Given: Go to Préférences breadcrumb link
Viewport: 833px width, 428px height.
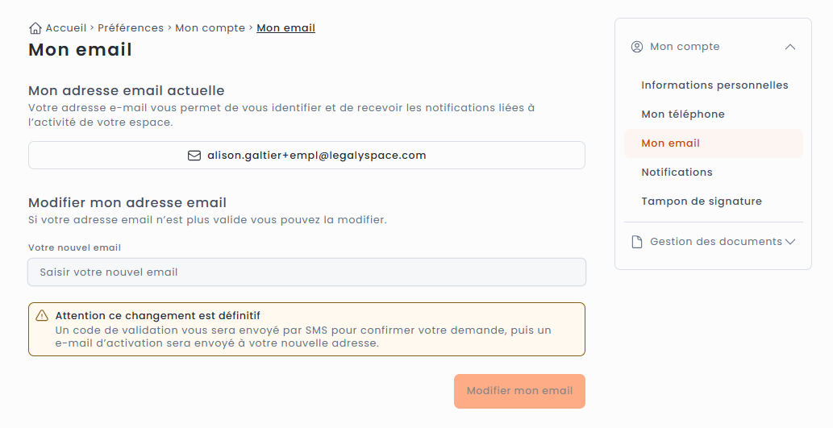Looking at the screenshot, I should (x=131, y=28).
